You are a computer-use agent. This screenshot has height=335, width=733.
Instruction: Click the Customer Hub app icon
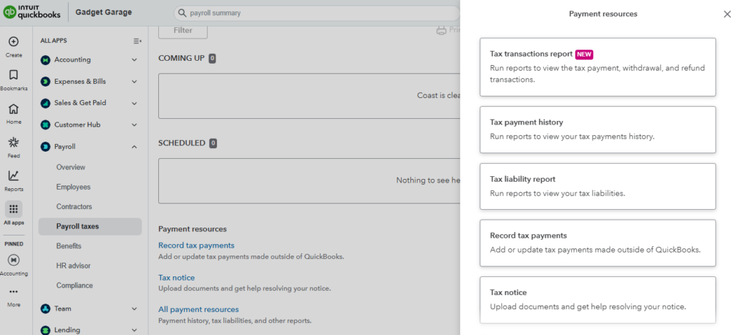tap(45, 125)
